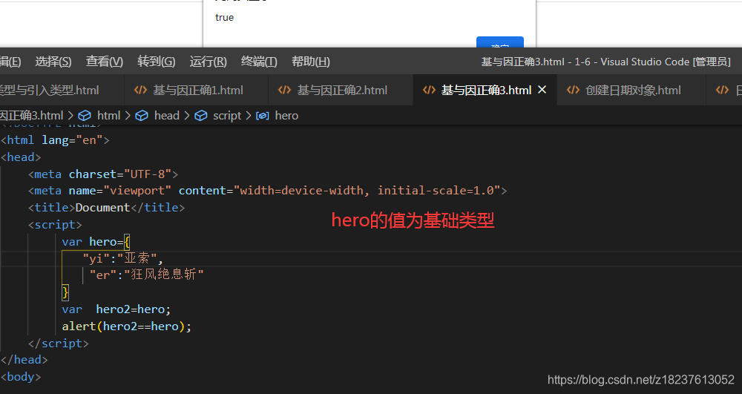Viewport: 742px width, 394px height.
Task: Expand the breadcrumb chevron after script
Action: [x=249, y=116]
